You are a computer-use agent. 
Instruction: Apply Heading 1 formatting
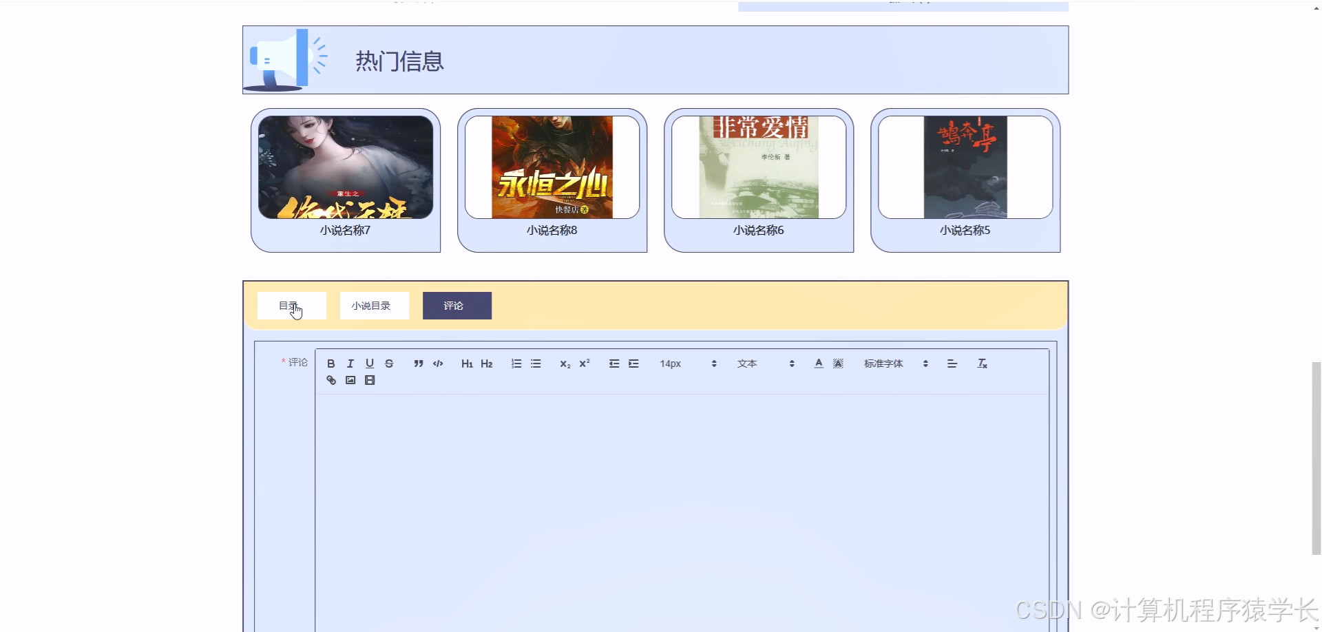(467, 364)
